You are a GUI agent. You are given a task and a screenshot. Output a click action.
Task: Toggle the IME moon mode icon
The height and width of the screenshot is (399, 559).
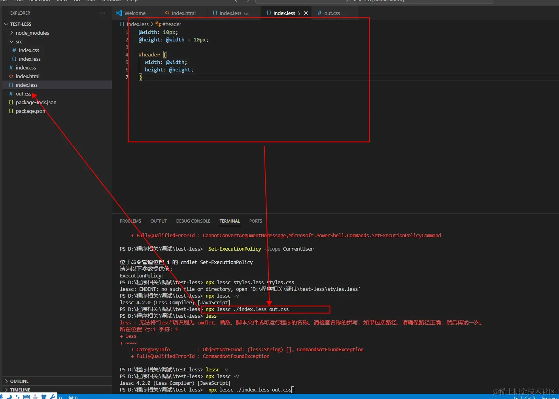pyautogui.click(x=9, y=397)
